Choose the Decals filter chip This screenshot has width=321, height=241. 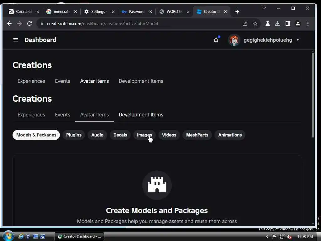pyautogui.click(x=120, y=135)
